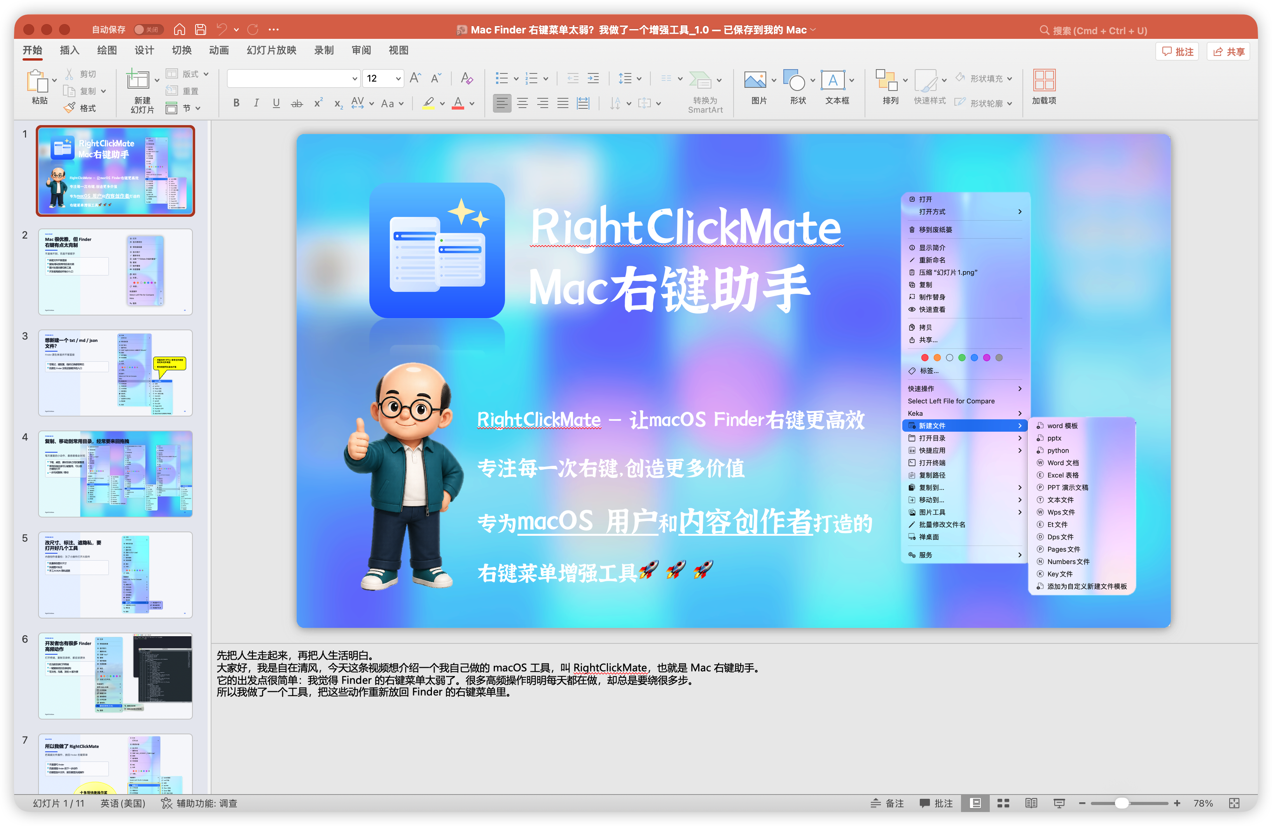Apply subscript formatting
The height and width of the screenshot is (826, 1272).
tap(338, 104)
